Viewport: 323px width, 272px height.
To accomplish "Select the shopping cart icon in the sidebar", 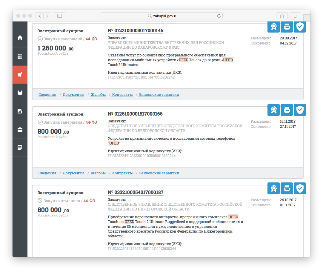I will coord(20,75).
